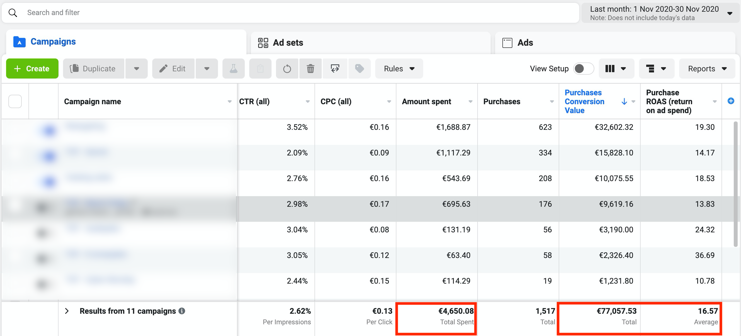Click the info icon beside campaign results
This screenshot has height=336, width=741.
(x=182, y=311)
